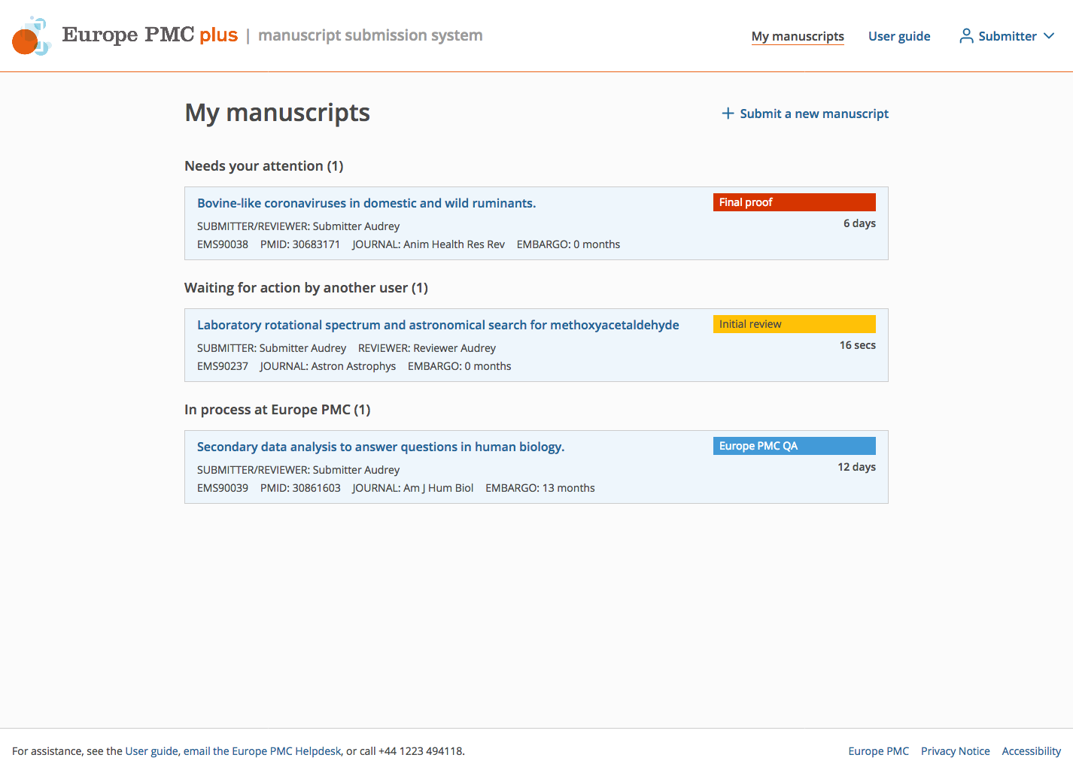Viewport: 1073px width, 776px height.
Task: Open the Europe PMC footer link
Action: [879, 751]
